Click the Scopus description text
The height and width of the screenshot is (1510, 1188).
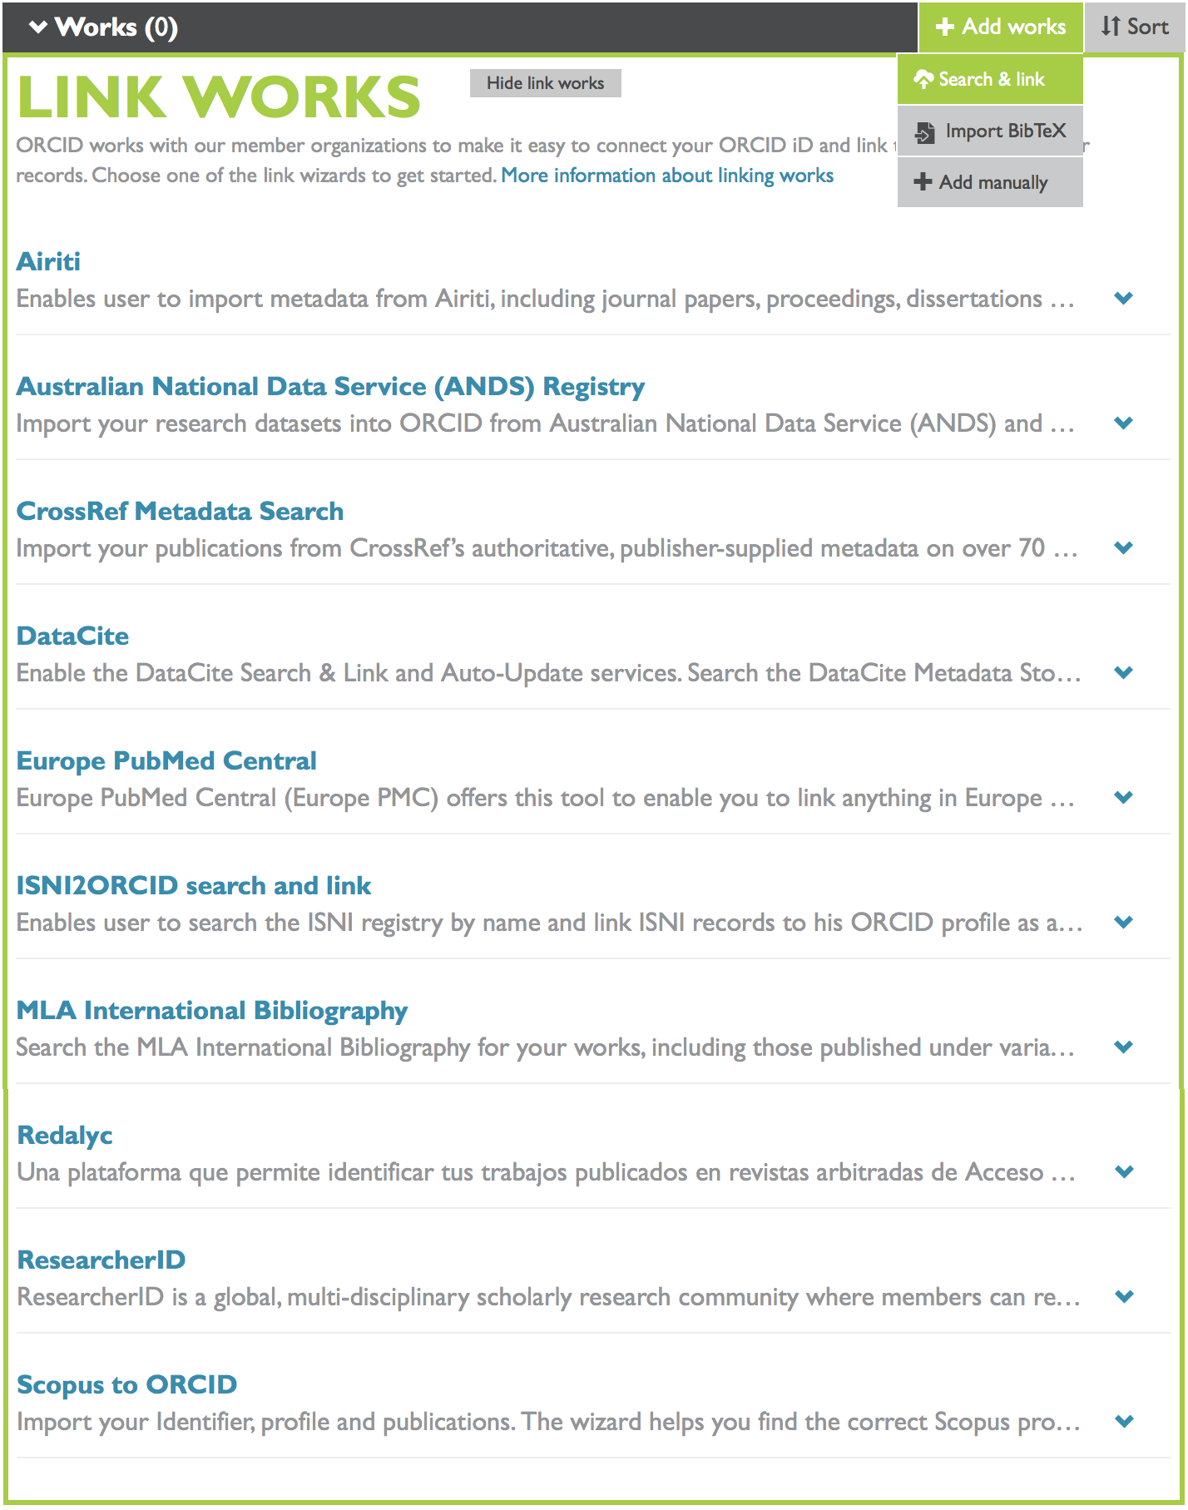(549, 1422)
